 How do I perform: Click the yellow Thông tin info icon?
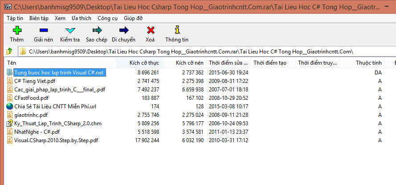tap(177, 29)
